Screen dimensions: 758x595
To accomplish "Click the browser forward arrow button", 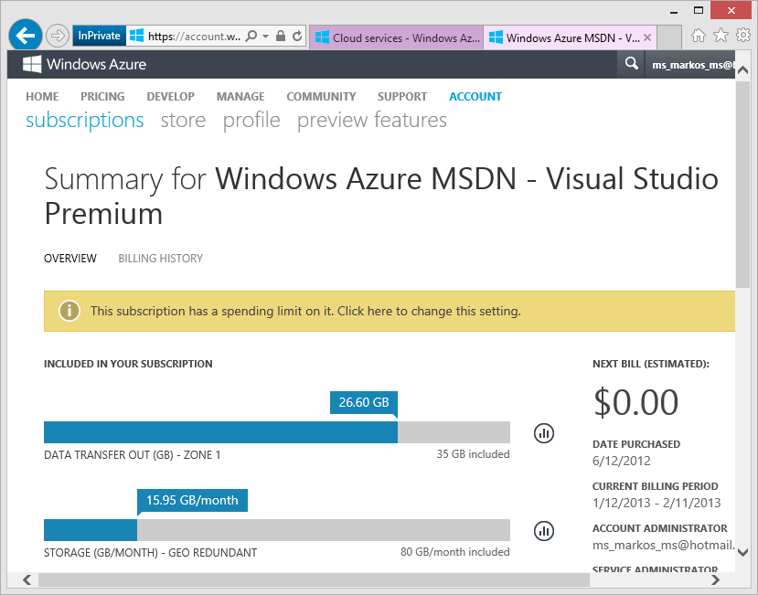I will [57, 37].
